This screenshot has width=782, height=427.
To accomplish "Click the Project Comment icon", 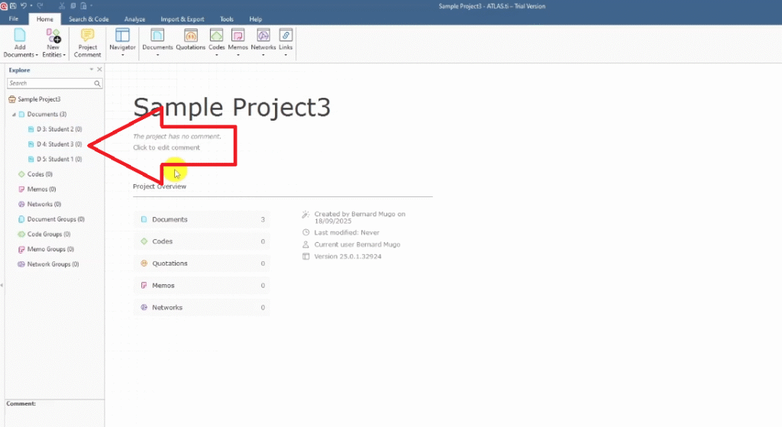I will 88,35.
